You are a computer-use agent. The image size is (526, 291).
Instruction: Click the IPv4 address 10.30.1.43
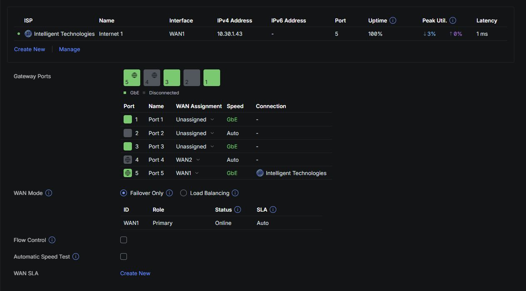pos(230,34)
